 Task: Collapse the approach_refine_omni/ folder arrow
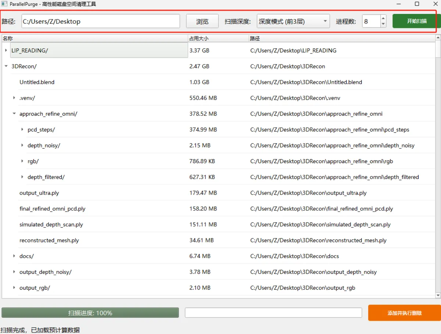click(14, 114)
